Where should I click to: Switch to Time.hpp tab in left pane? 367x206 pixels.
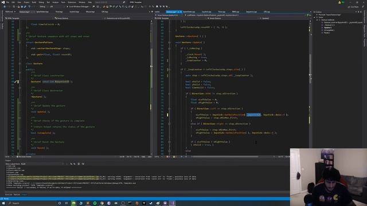tap(59, 11)
